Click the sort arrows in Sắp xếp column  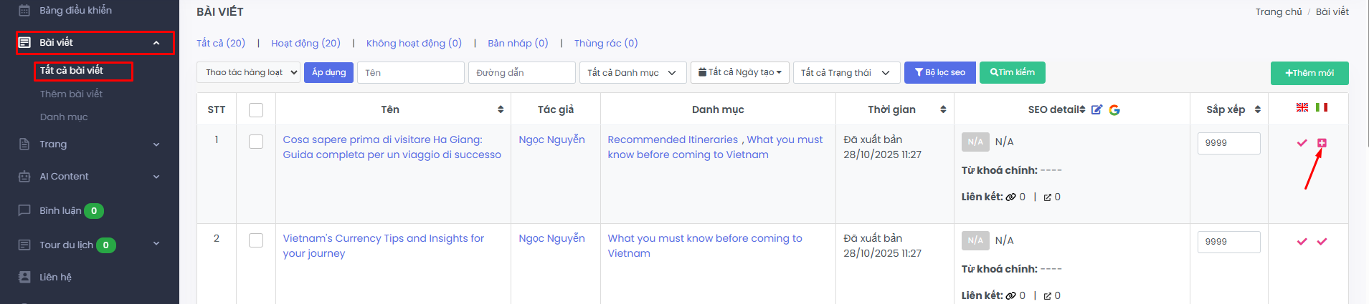pyautogui.click(x=1257, y=109)
